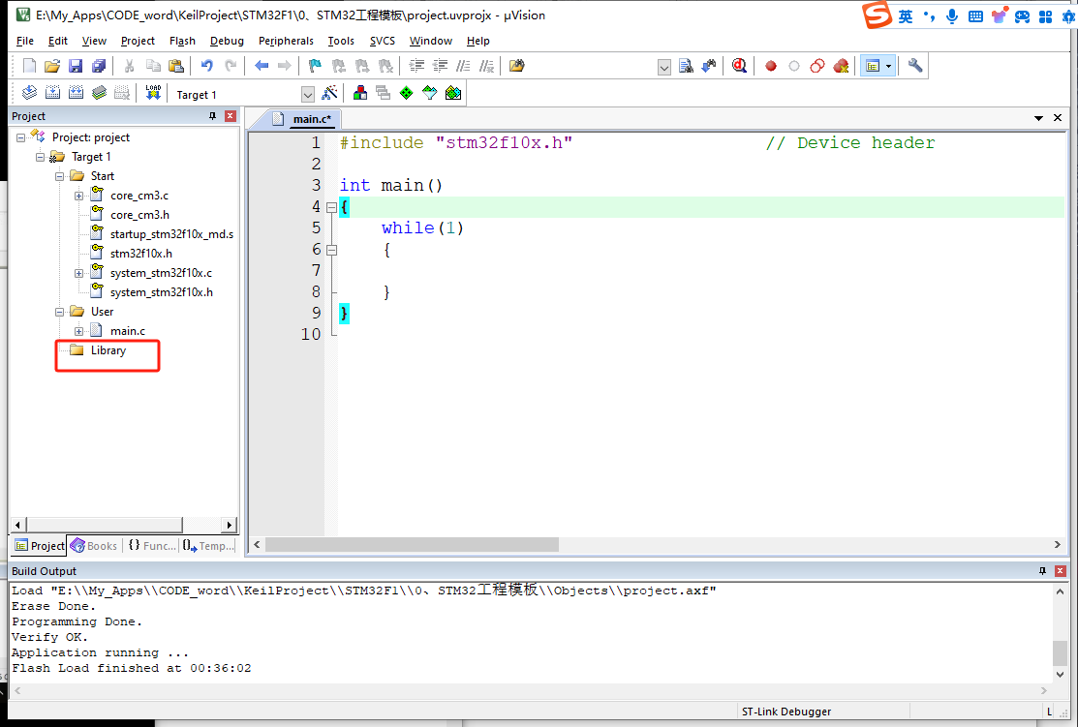Image resolution: width=1078 pixels, height=727 pixels.
Task: Select startup_stm32f10x_md.s in project tree
Action: click(171, 234)
